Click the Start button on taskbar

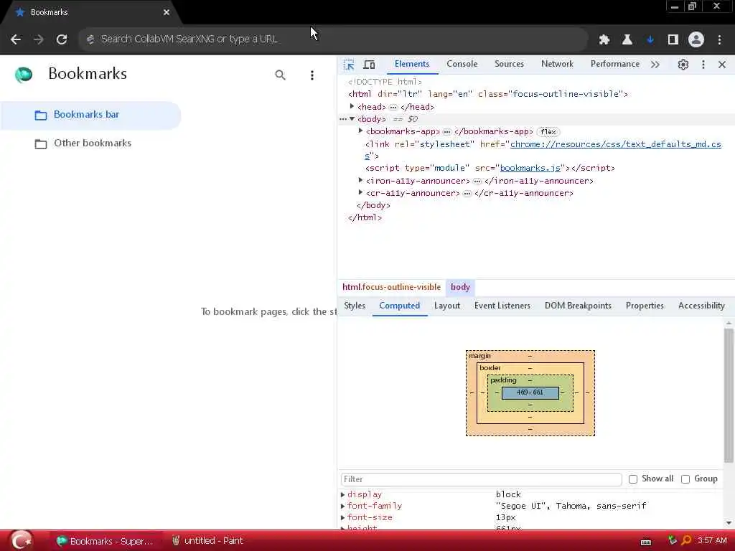[21, 541]
